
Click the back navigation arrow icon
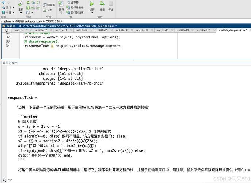(3, 3)
